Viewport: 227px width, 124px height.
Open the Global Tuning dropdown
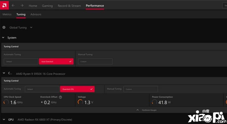[x=21, y=27]
